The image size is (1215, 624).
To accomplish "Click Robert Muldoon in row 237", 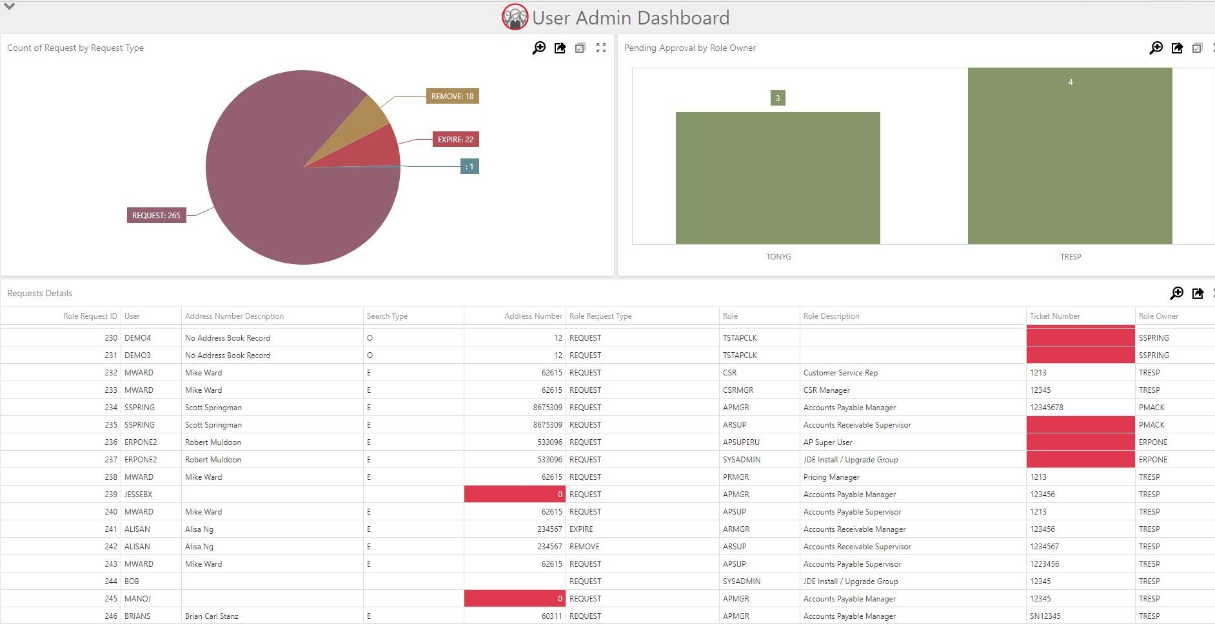I will tap(213, 459).
